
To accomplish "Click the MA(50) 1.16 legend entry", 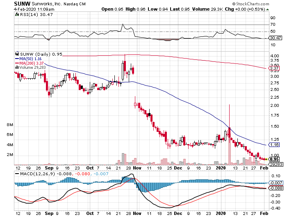I will click(x=29, y=59).
